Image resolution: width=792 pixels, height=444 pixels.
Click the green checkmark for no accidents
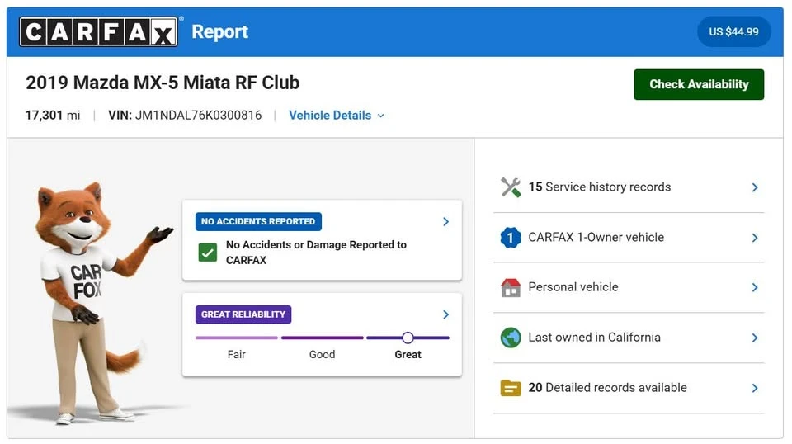coord(208,253)
